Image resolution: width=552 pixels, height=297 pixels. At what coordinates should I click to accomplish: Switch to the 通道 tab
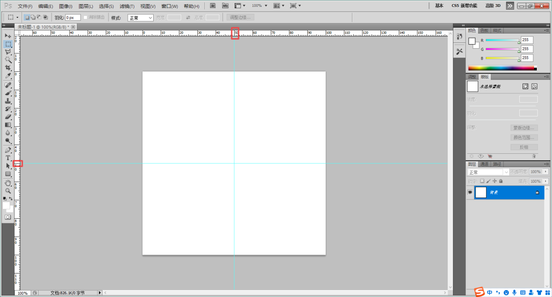point(484,164)
